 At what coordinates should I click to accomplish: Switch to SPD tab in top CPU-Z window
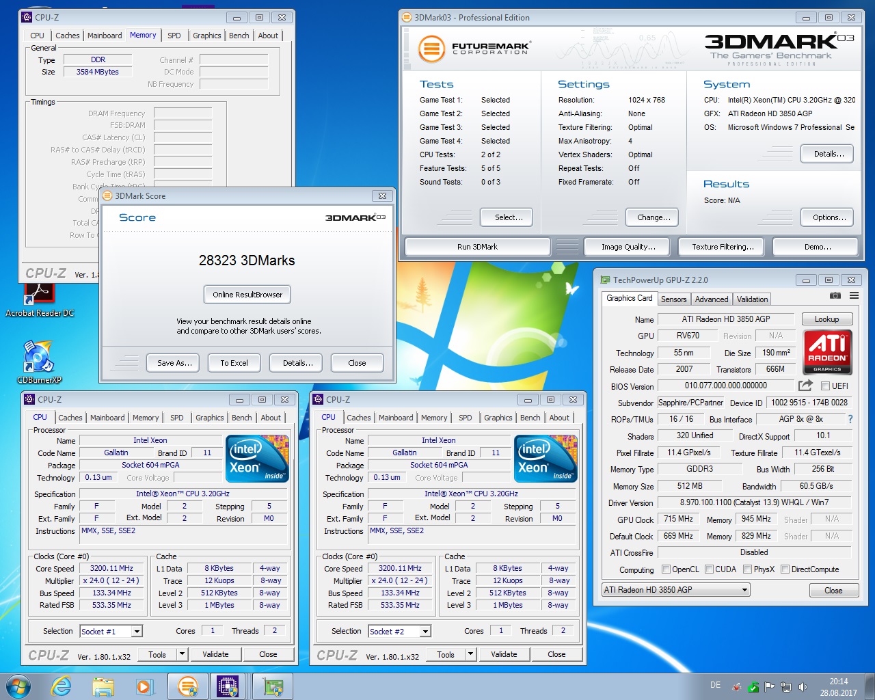point(174,36)
